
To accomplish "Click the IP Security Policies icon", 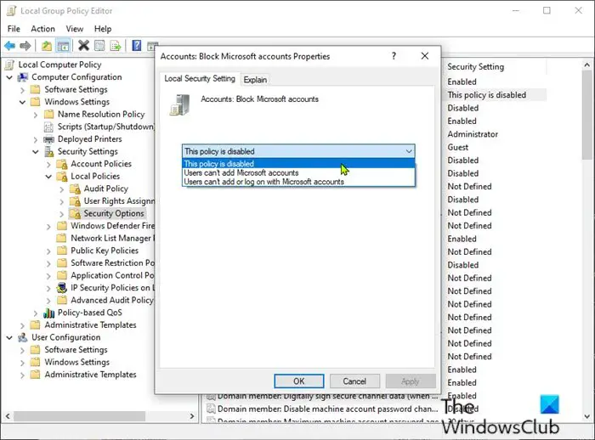I will pyautogui.click(x=61, y=288).
